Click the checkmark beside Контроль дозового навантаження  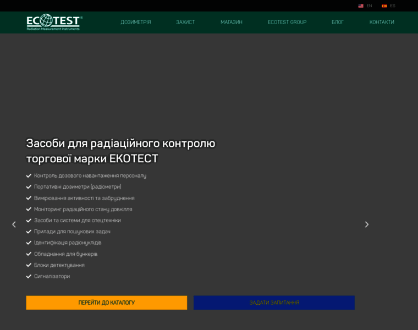pos(29,175)
